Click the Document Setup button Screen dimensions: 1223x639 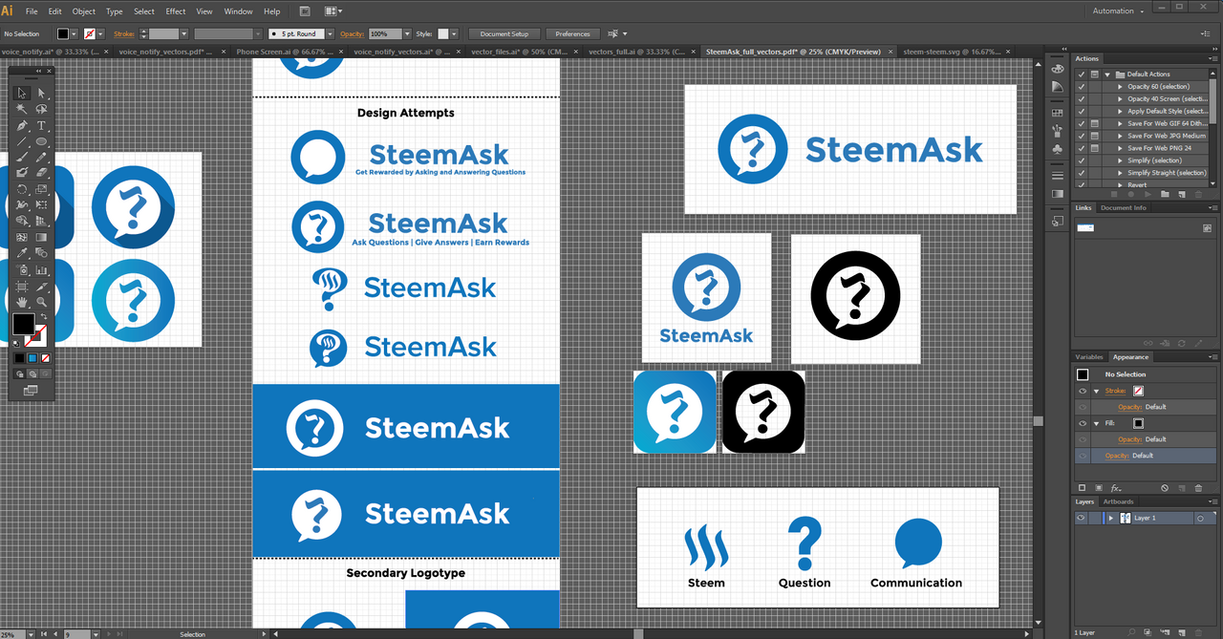click(x=504, y=33)
